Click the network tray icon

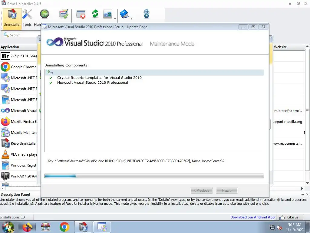(272, 228)
